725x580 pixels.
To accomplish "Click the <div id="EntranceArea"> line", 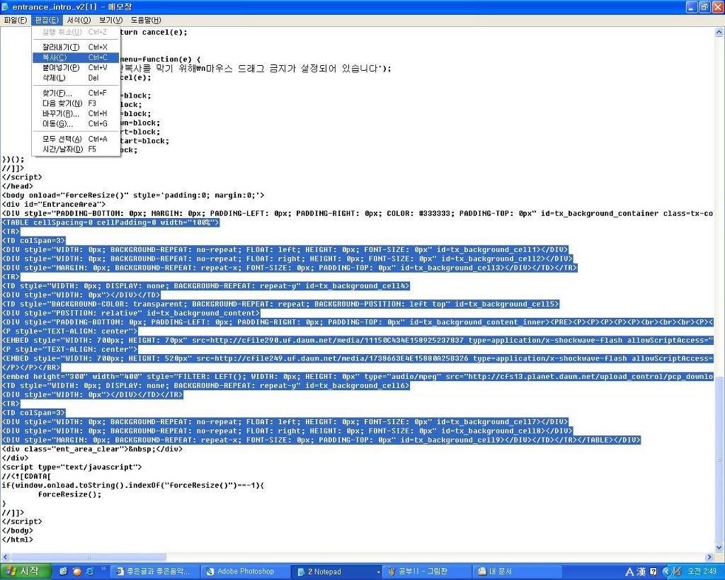I will click(54, 205).
